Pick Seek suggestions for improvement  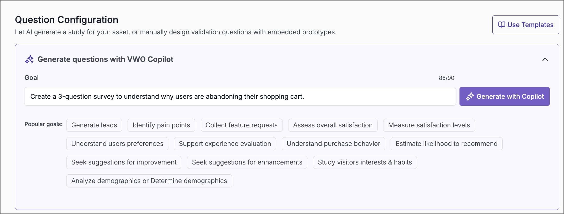pos(124,162)
